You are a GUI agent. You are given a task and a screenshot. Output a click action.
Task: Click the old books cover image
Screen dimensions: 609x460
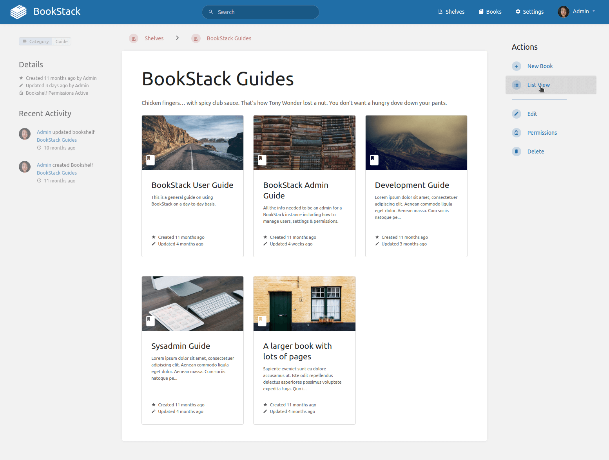[x=304, y=143]
